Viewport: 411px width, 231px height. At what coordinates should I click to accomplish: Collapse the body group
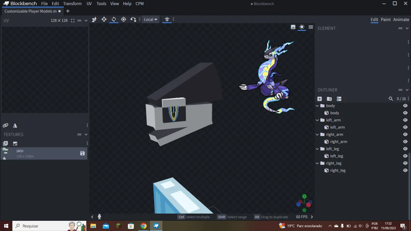click(x=317, y=106)
